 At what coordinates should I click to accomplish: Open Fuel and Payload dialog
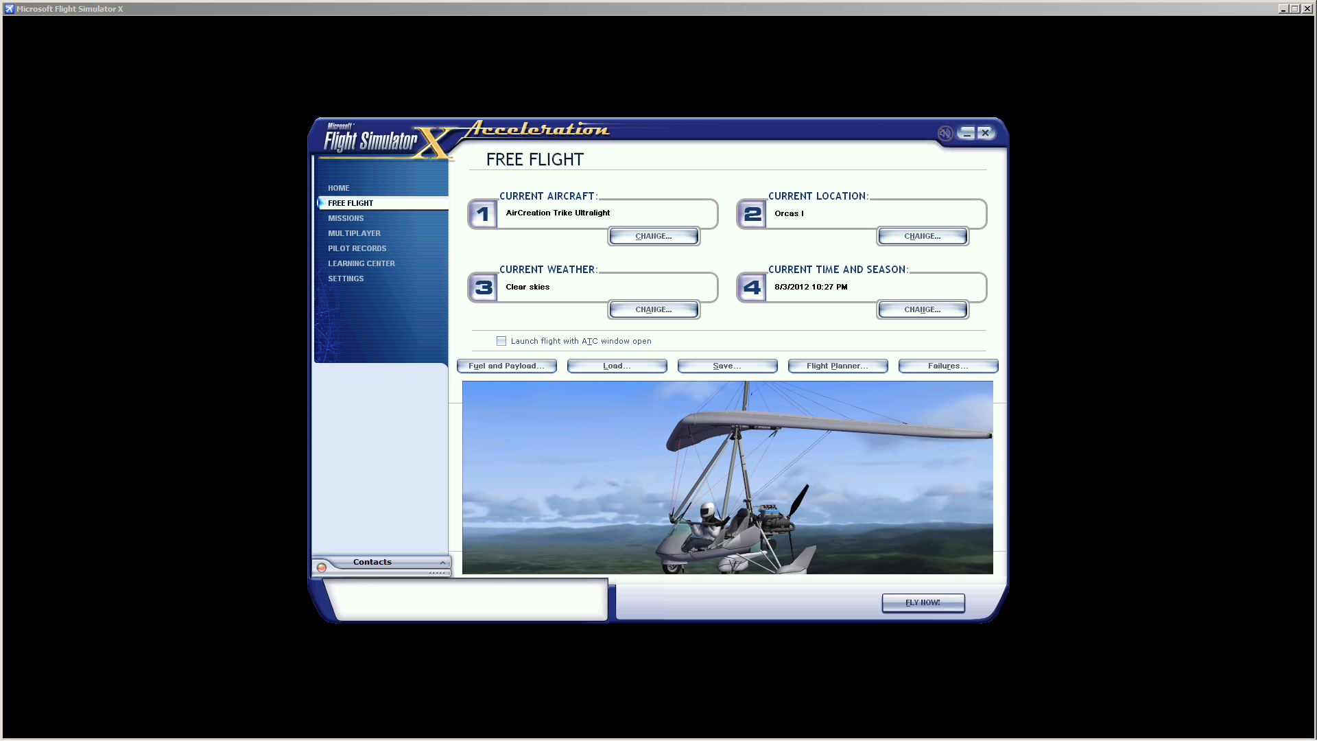click(507, 366)
